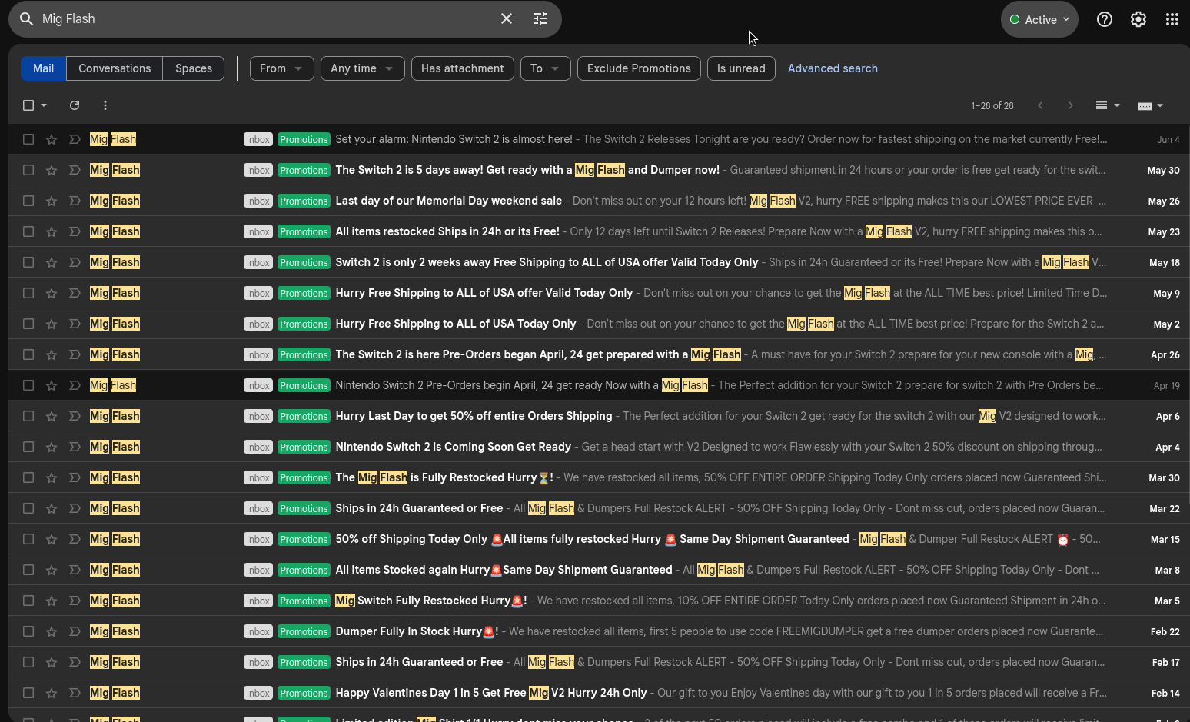The image size is (1190, 722).
Task: Toggle the Has attachment filter
Action: (463, 68)
